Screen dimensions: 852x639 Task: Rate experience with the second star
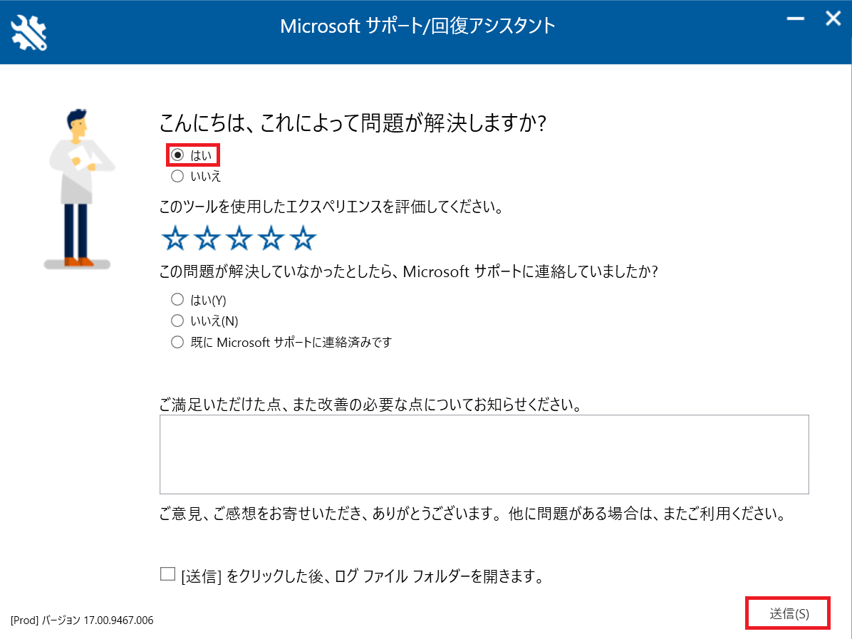(207, 238)
